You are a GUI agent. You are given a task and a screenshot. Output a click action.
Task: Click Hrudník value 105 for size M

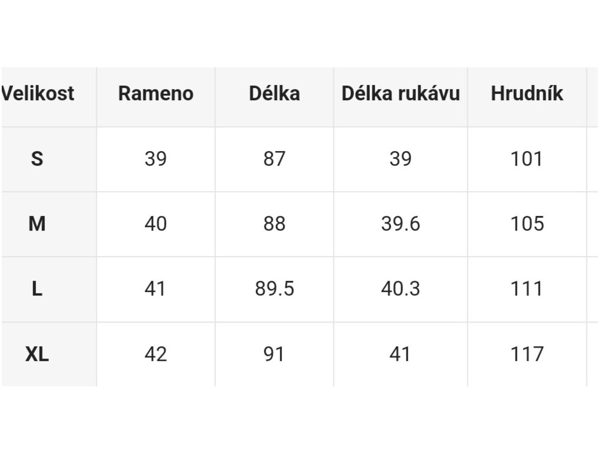pyautogui.click(x=527, y=224)
